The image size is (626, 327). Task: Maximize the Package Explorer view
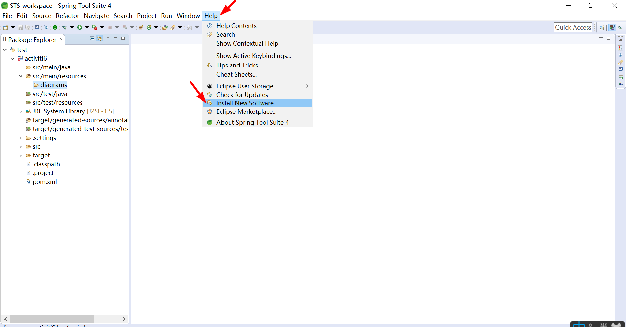(123, 38)
